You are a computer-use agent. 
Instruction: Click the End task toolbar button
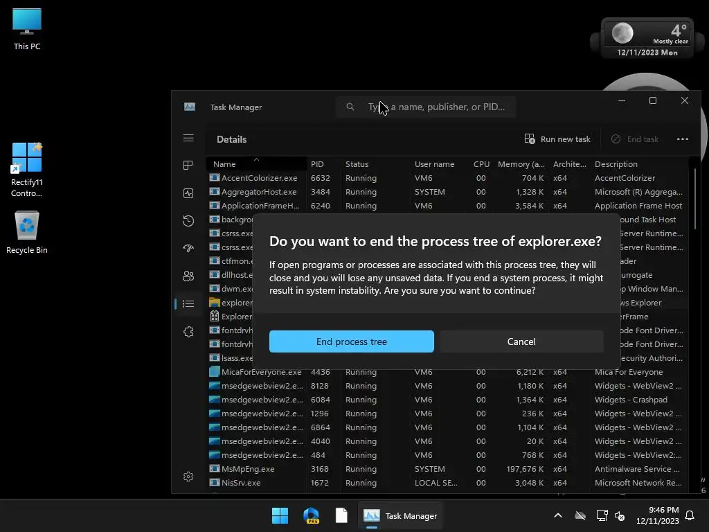point(635,139)
